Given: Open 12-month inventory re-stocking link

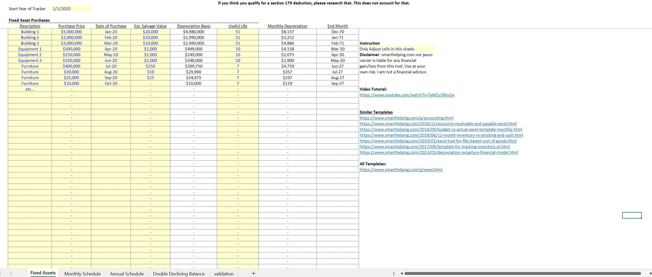Looking at the screenshot, I should click(x=441, y=135).
